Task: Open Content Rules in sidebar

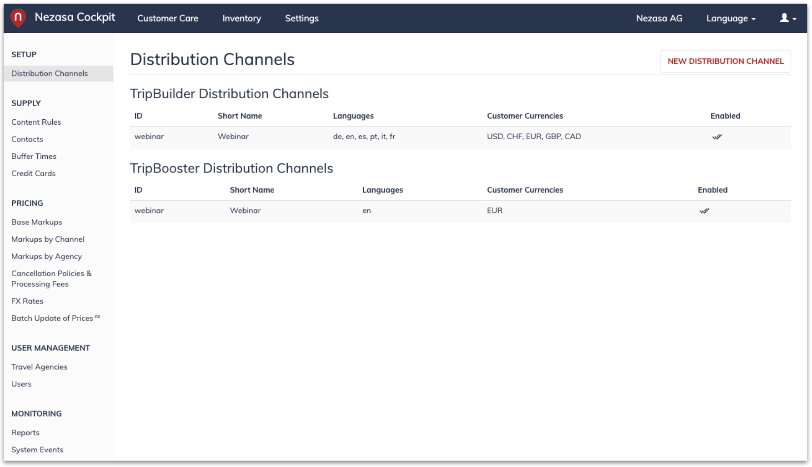Action: click(x=36, y=122)
